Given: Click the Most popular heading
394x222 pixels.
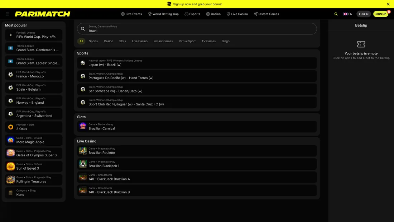Looking at the screenshot, I should pos(16,25).
